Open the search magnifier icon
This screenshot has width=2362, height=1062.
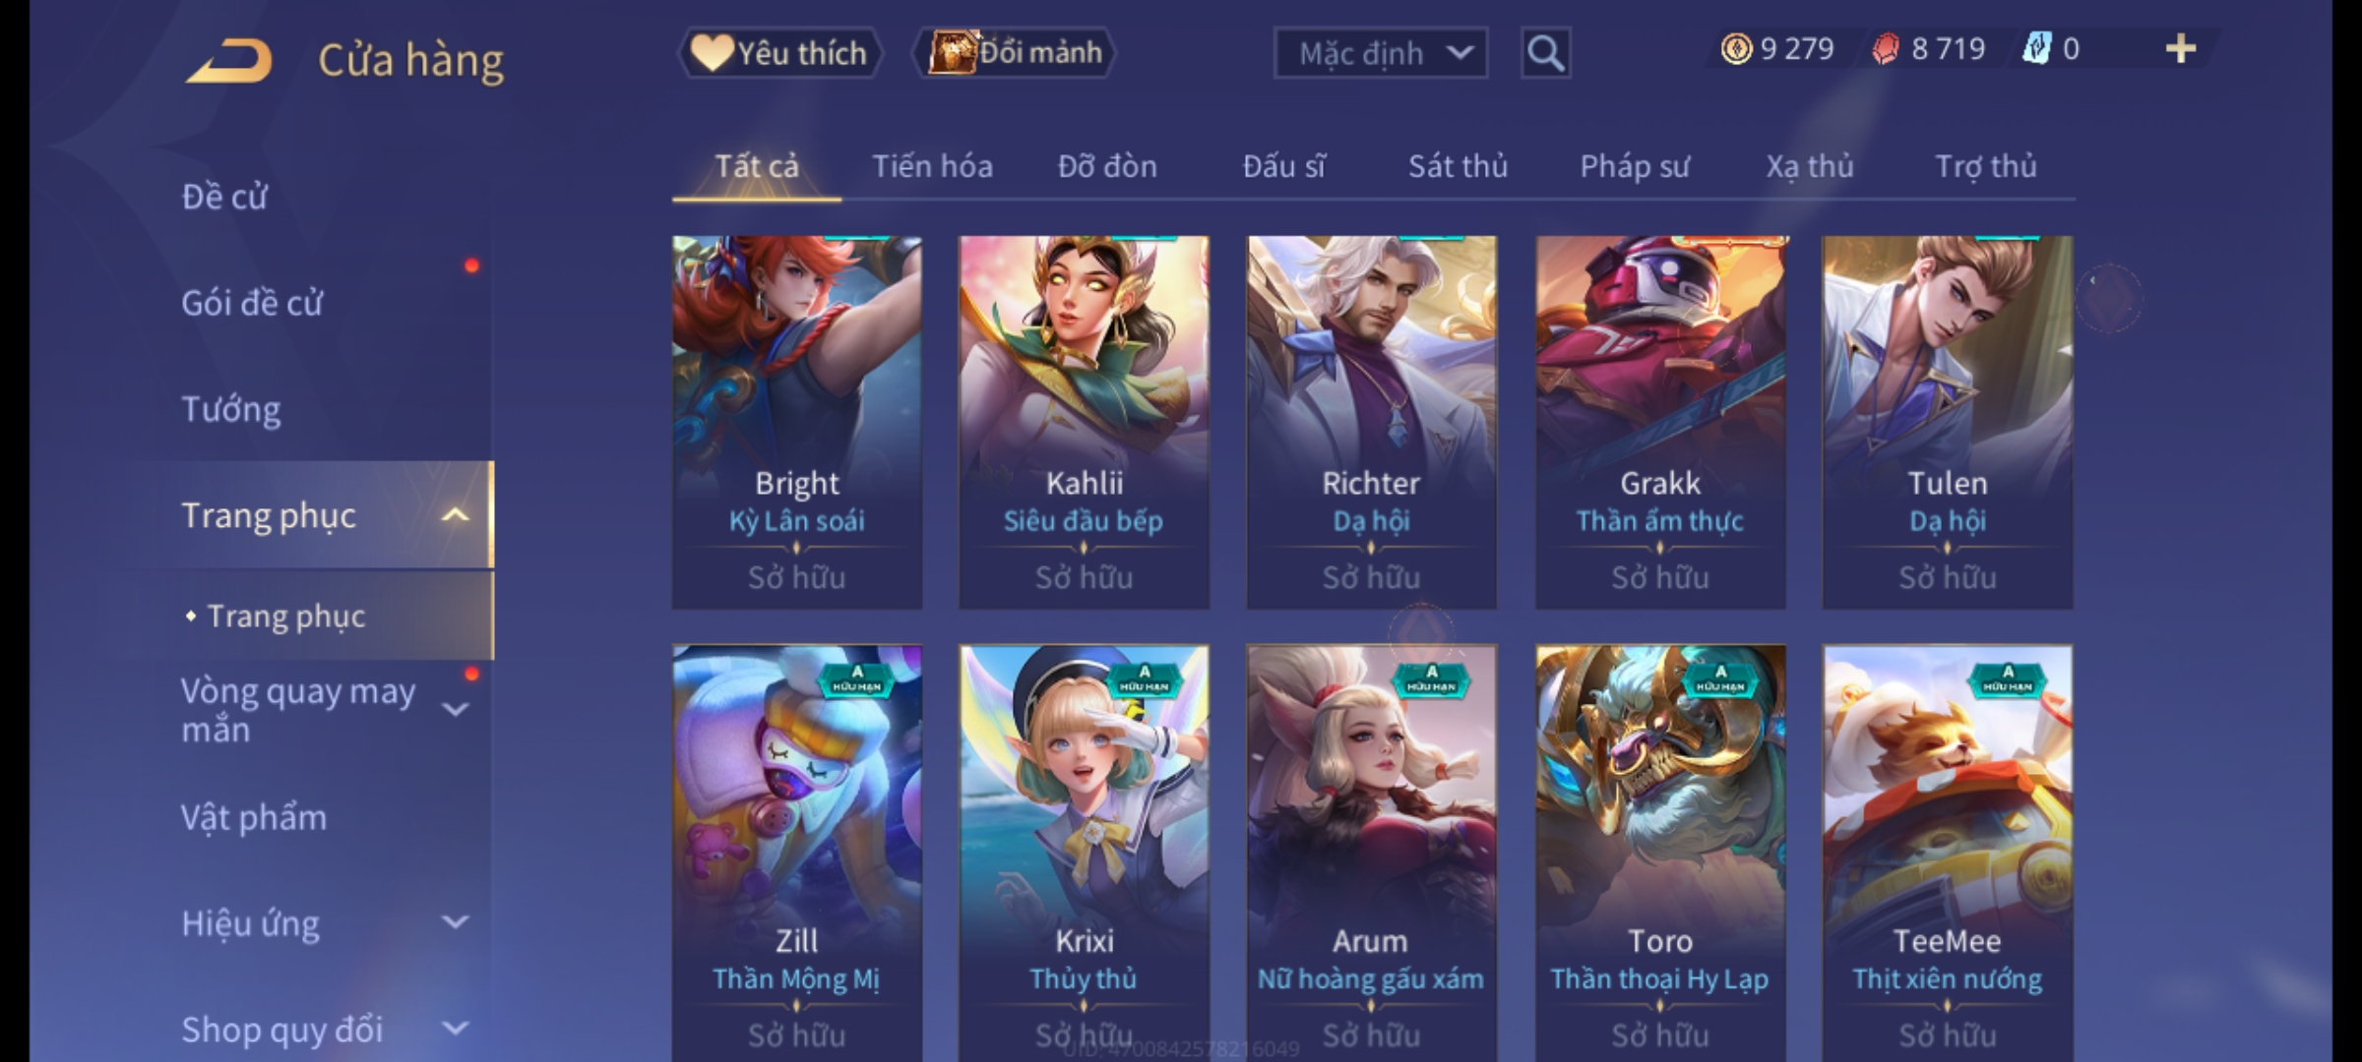pyautogui.click(x=1545, y=53)
